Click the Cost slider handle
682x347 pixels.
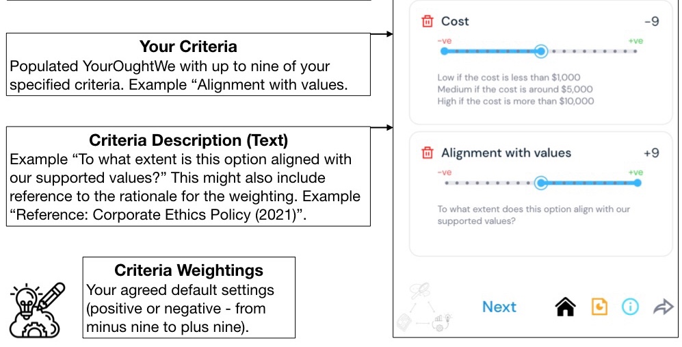(540, 51)
